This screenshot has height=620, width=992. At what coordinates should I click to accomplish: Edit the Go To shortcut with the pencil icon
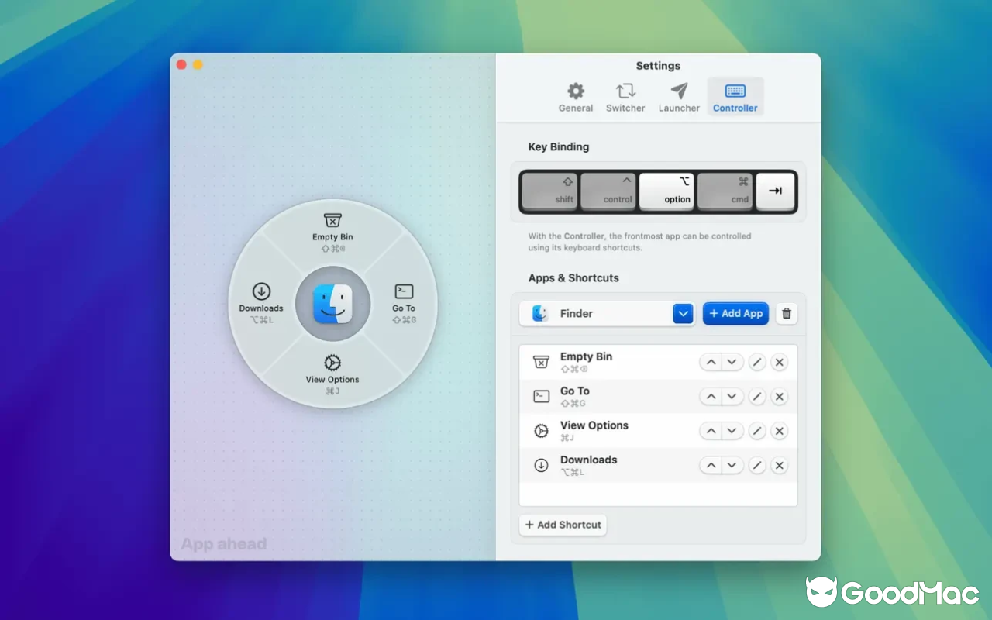[757, 396]
